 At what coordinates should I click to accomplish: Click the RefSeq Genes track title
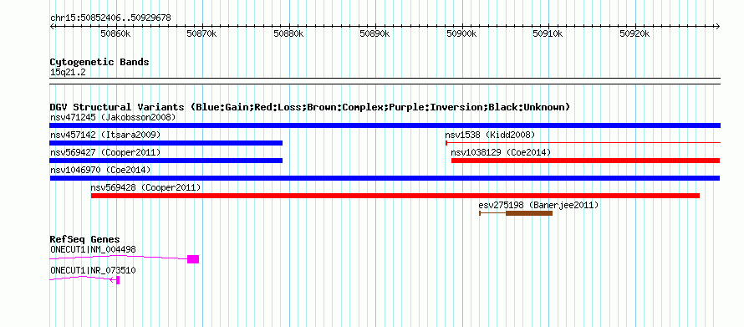(84, 239)
